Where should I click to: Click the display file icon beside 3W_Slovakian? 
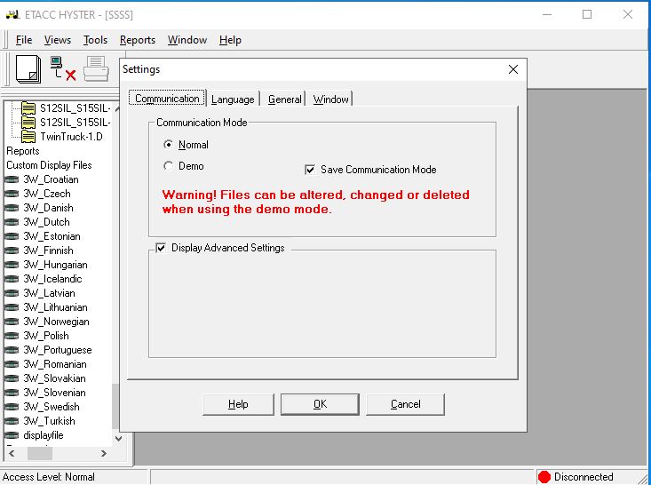pos(12,378)
